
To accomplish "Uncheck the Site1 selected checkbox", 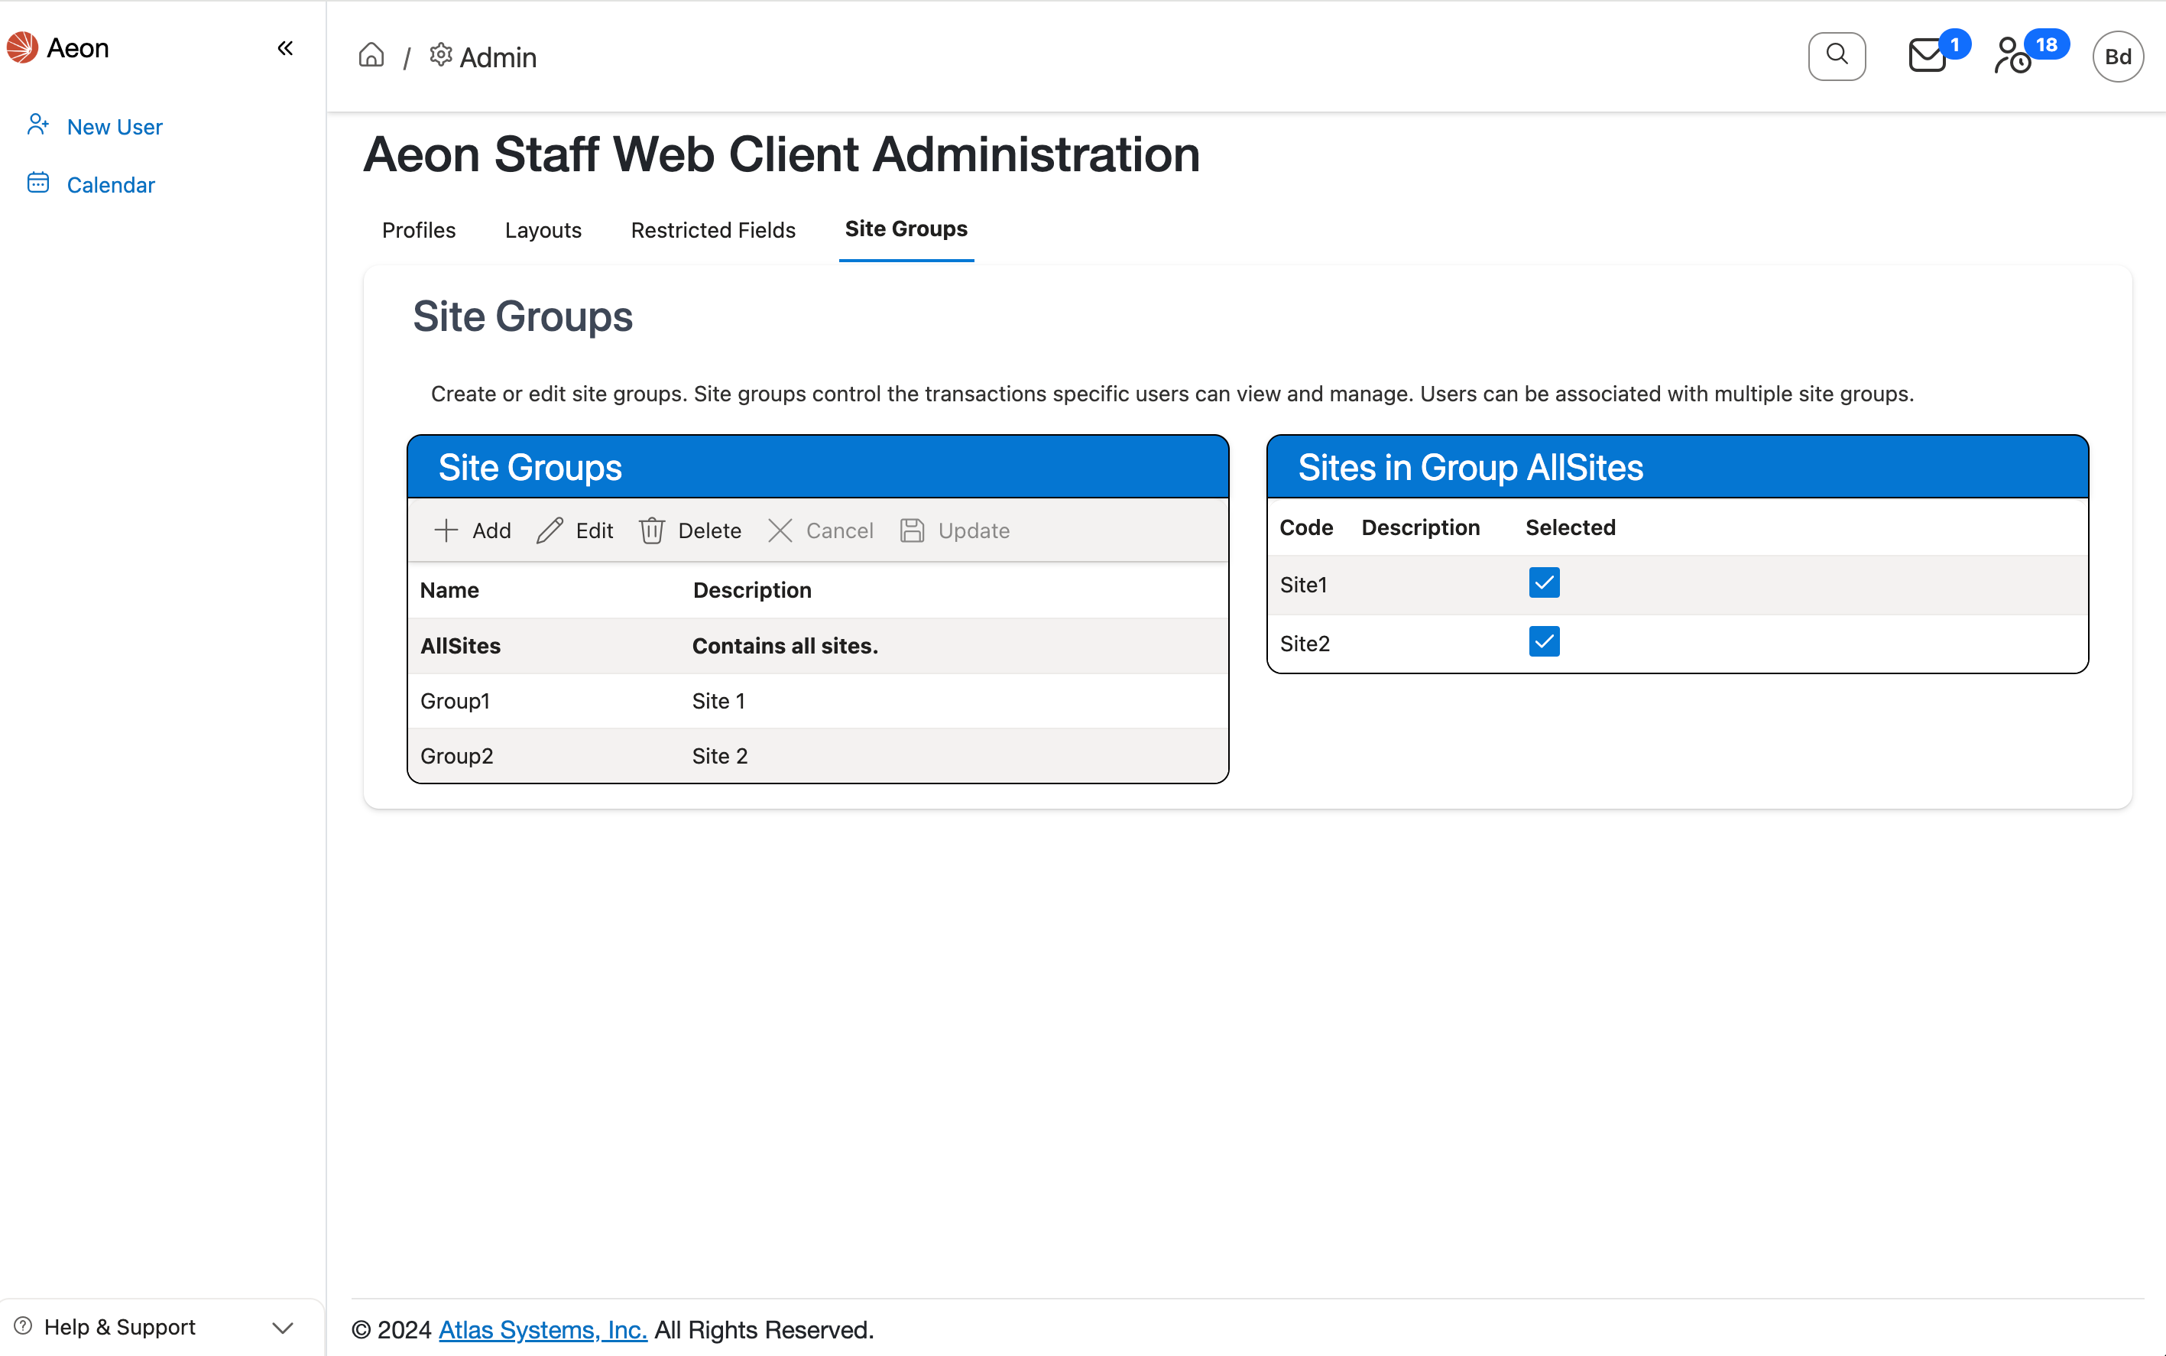I will tap(1543, 582).
